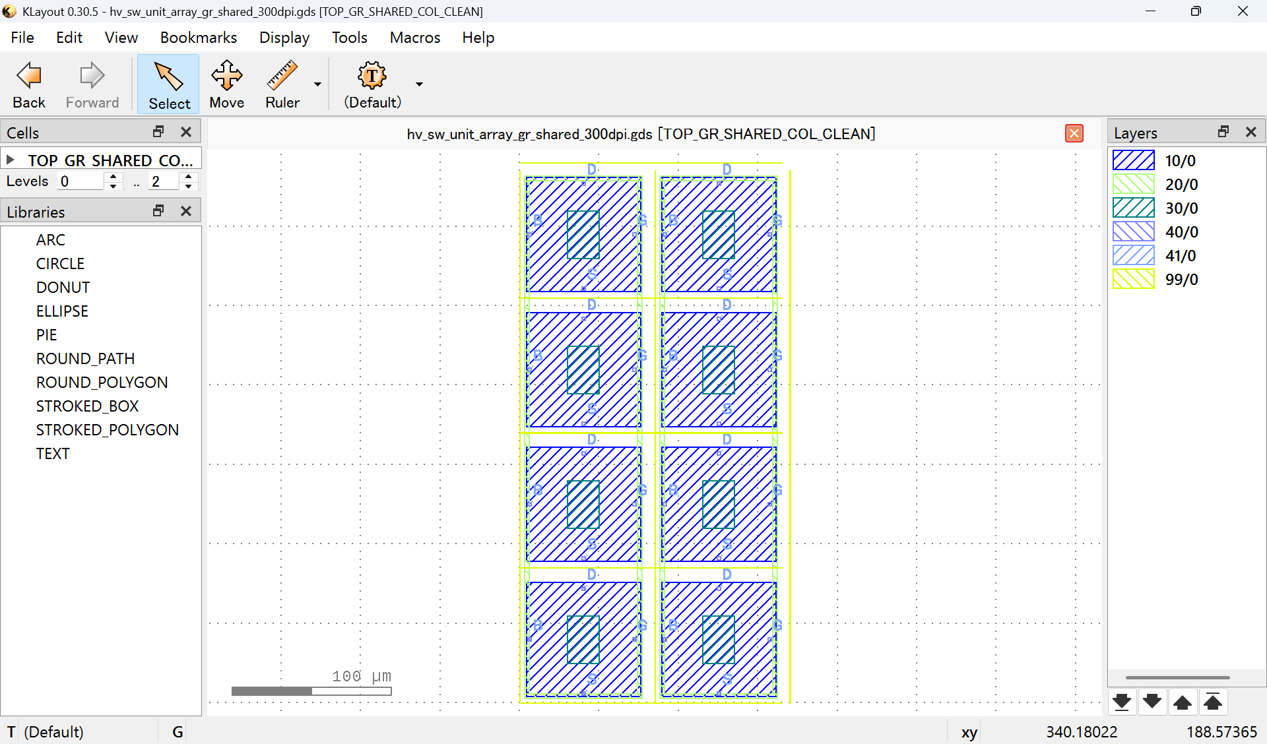The height and width of the screenshot is (744, 1267).
Task: Select the ROUND_PATH library entry
Action: point(85,358)
